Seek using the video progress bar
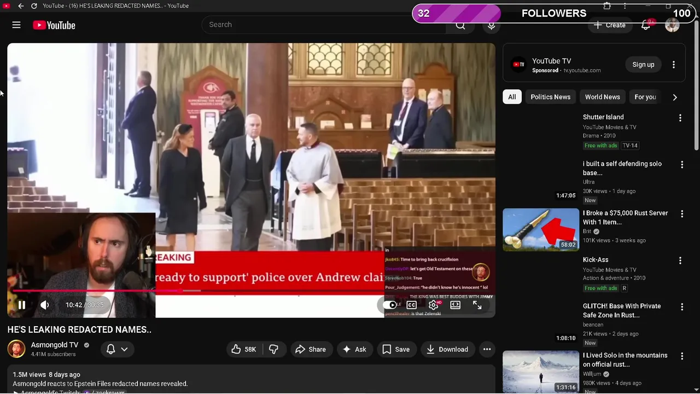Viewport: 700px width, 394px height. (x=252, y=292)
